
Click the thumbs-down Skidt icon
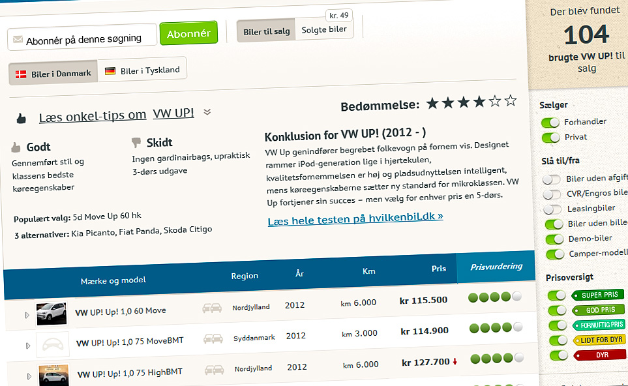pyautogui.click(x=136, y=142)
